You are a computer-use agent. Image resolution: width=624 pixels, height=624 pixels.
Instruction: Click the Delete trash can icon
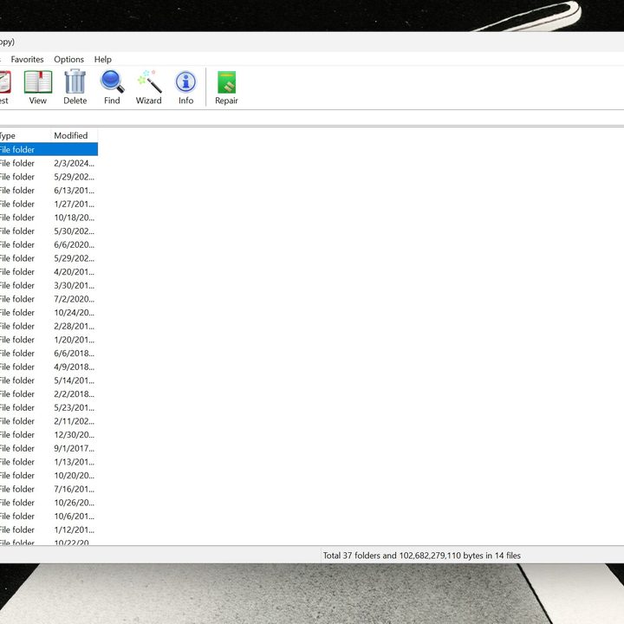[x=75, y=88]
